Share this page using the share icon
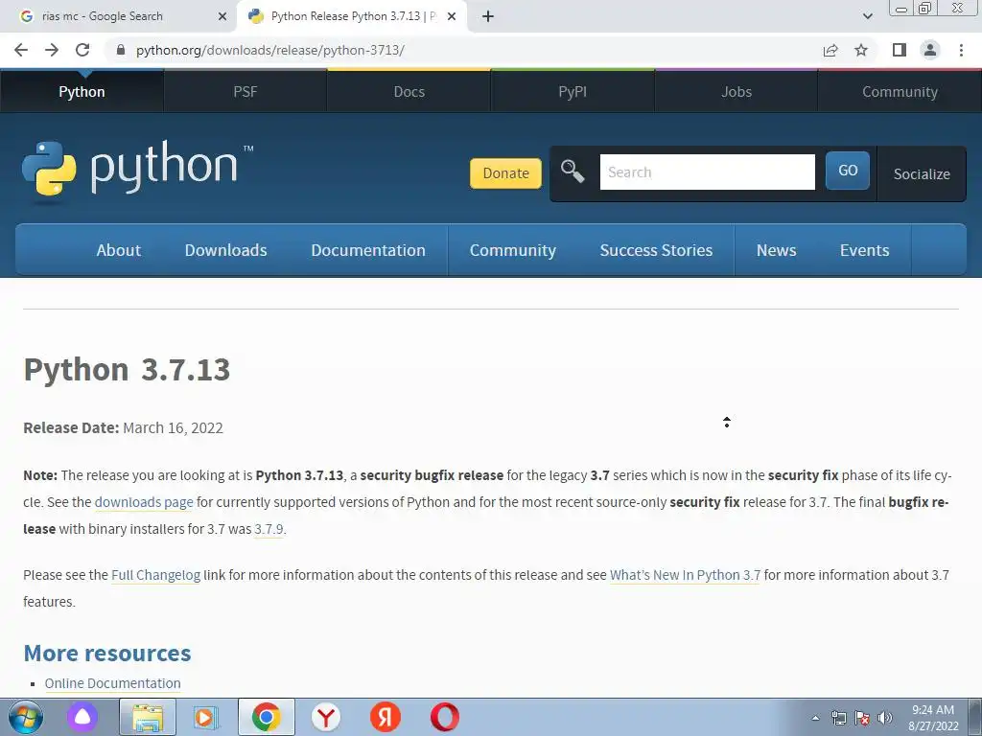The height and width of the screenshot is (736, 982). [x=830, y=50]
